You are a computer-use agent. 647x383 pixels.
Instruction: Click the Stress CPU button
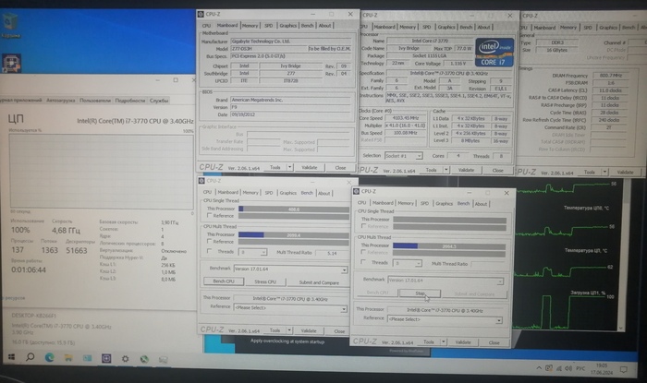[x=265, y=281]
